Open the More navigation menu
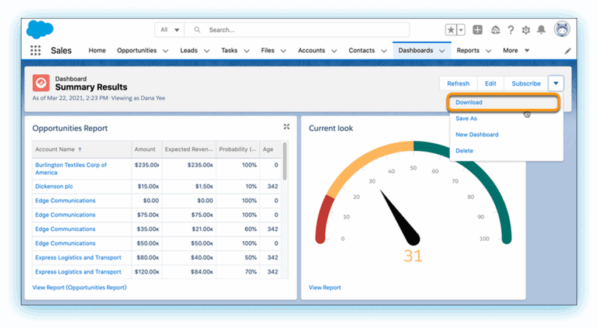The height and width of the screenshot is (329, 598). 516,50
